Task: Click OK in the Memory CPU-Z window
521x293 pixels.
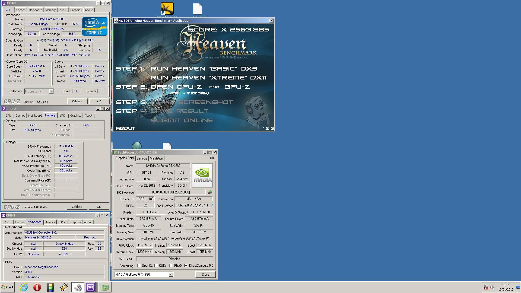Action: pyautogui.click(x=99, y=207)
